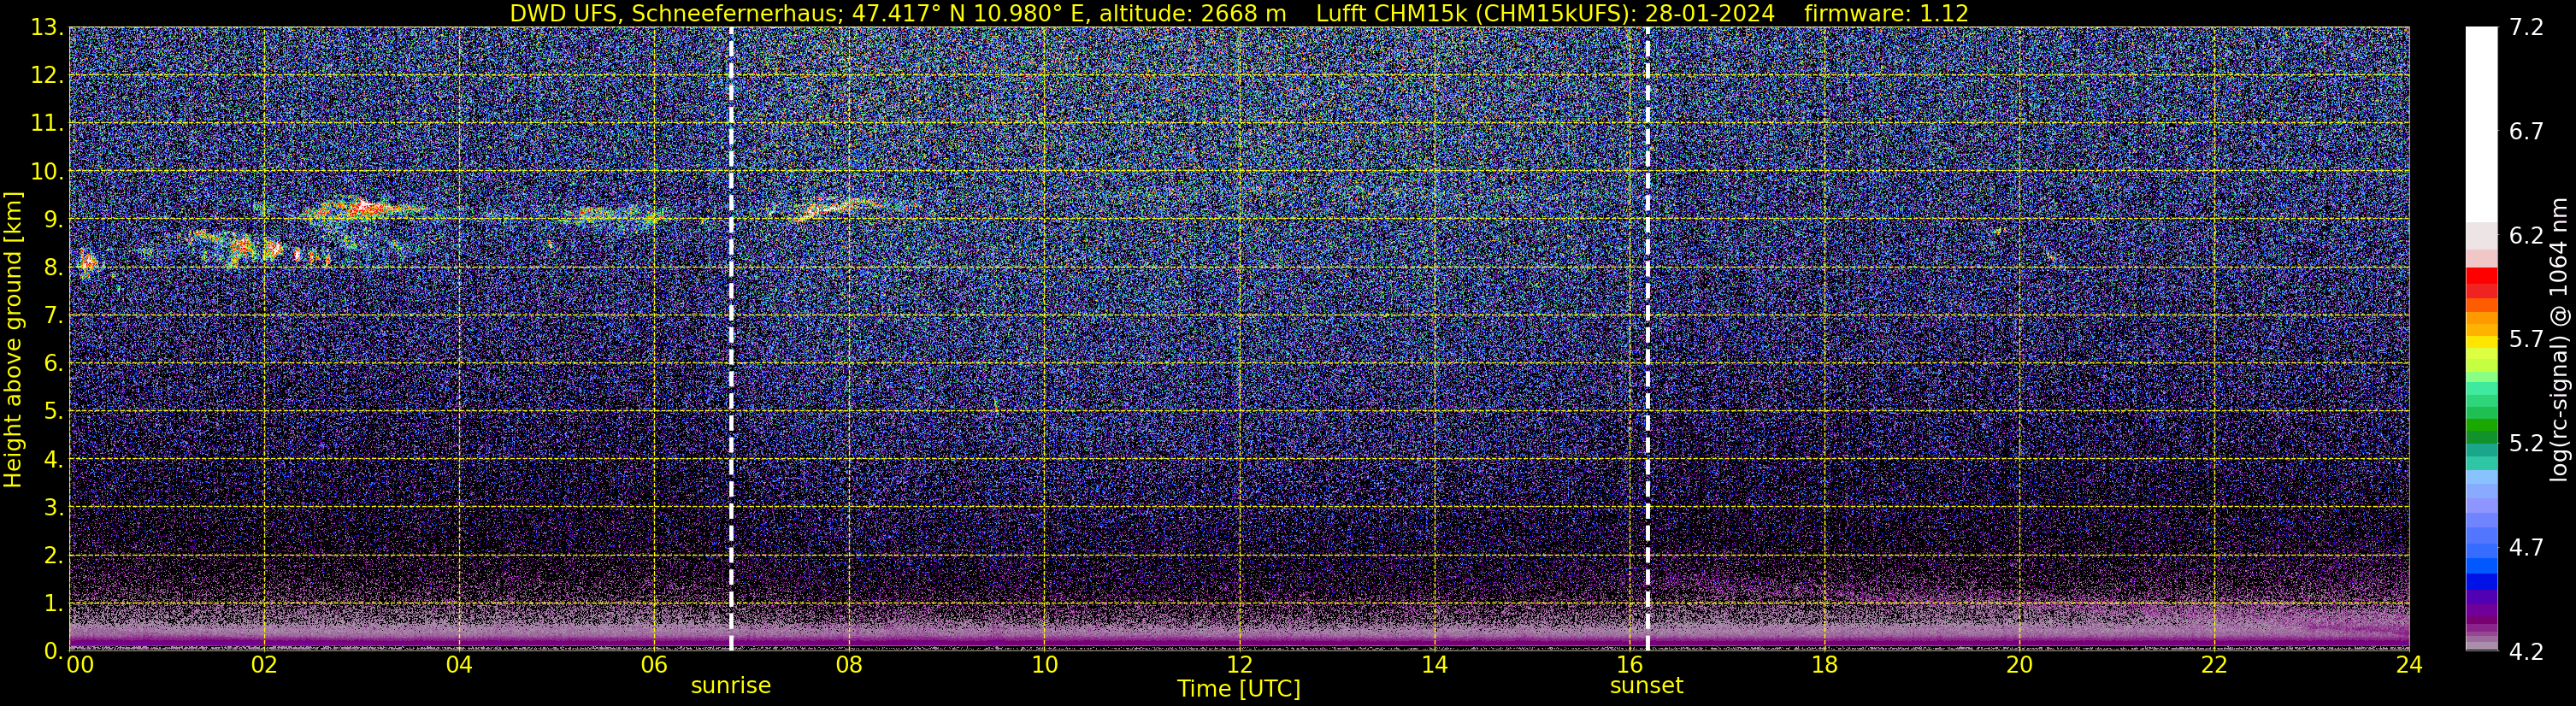Image resolution: width=2576 pixels, height=706 pixels.
Task: Click the cloud echo at 00 UTC near 8 km
Action: pos(88,263)
